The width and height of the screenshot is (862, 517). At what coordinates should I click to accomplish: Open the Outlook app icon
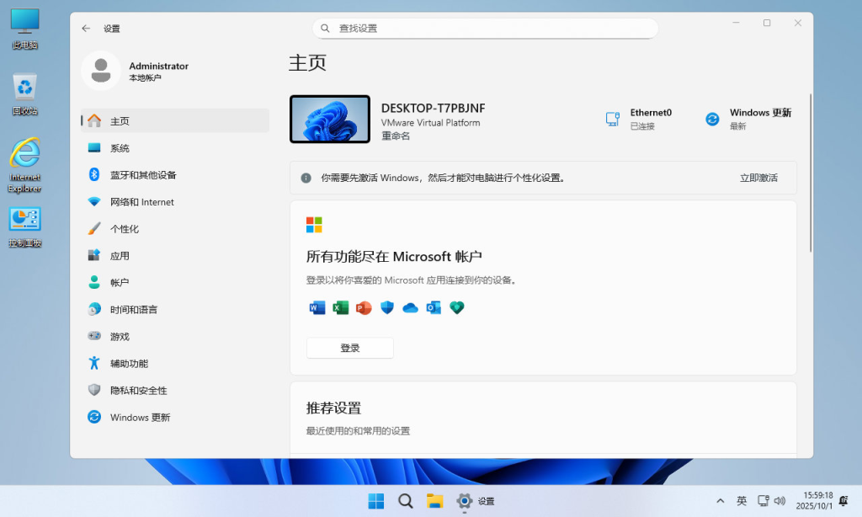(x=434, y=308)
